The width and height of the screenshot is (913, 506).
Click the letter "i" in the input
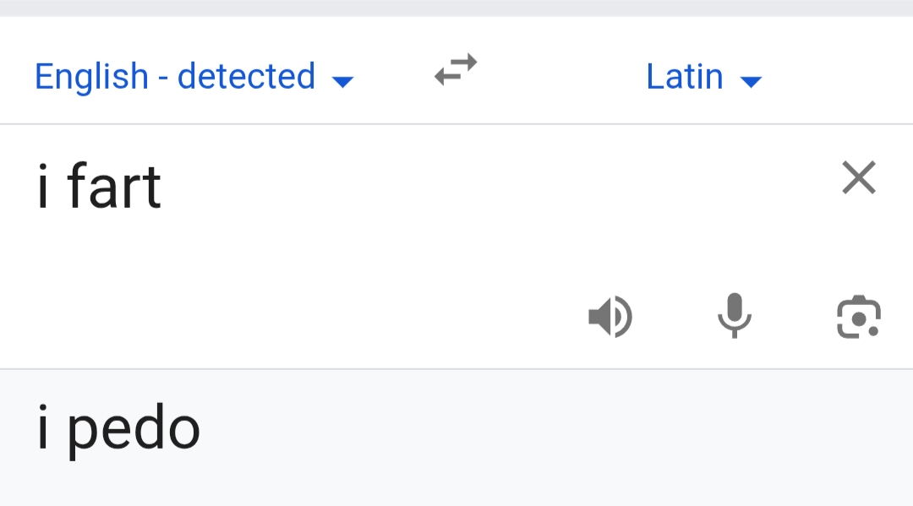click(43, 188)
